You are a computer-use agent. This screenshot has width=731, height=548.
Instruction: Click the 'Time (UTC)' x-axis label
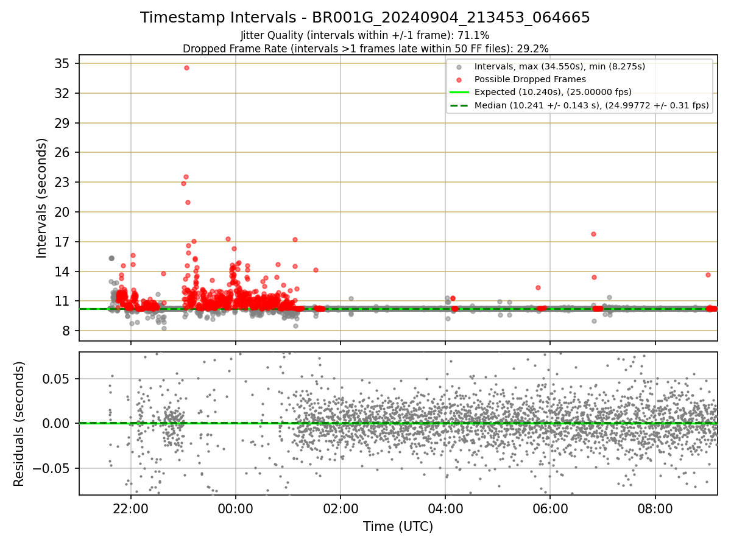pyautogui.click(x=398, y=527)
